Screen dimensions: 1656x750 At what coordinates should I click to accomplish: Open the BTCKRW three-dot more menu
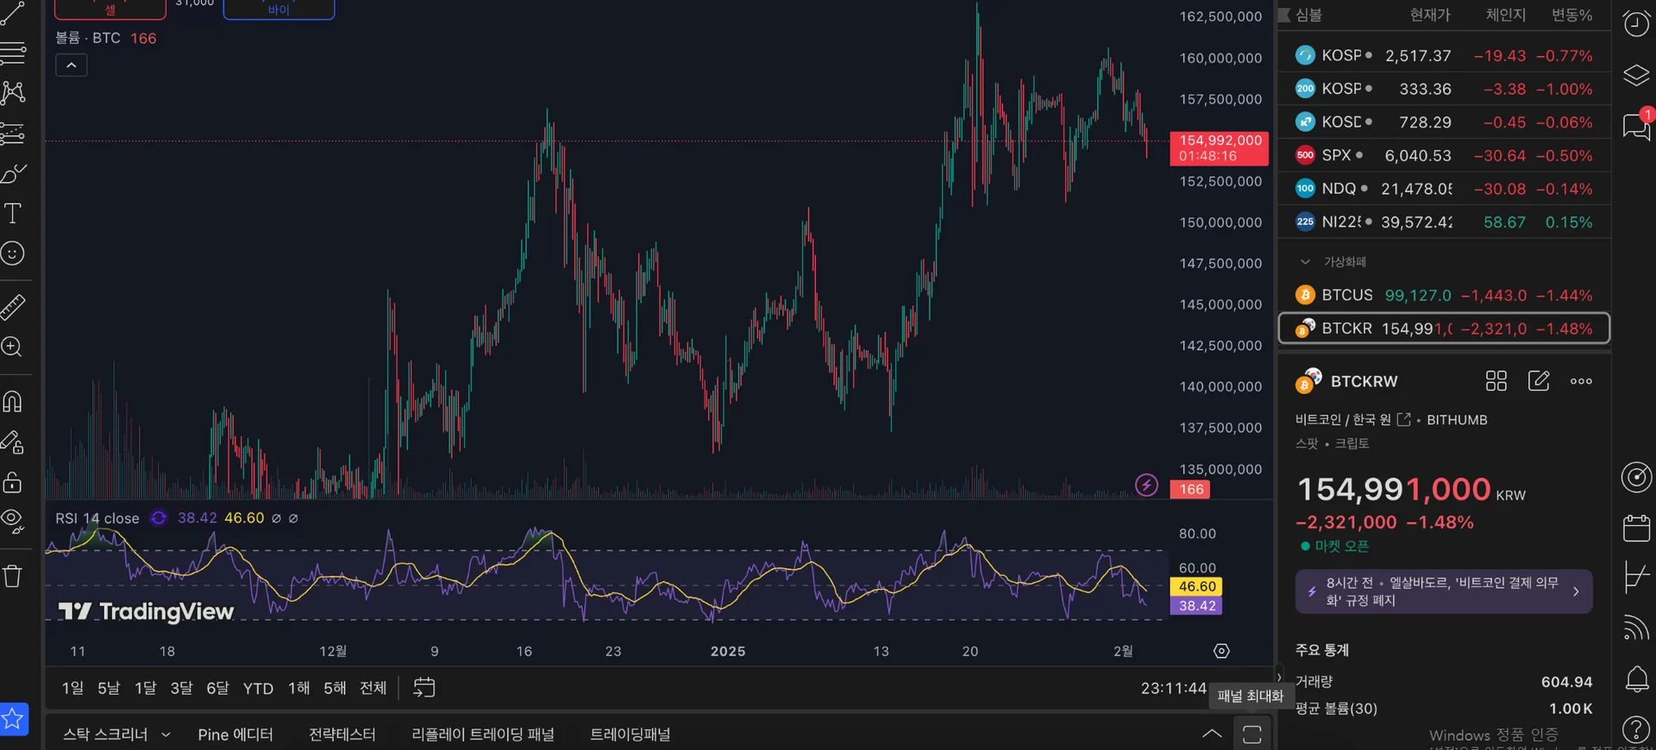point(1581,381)
